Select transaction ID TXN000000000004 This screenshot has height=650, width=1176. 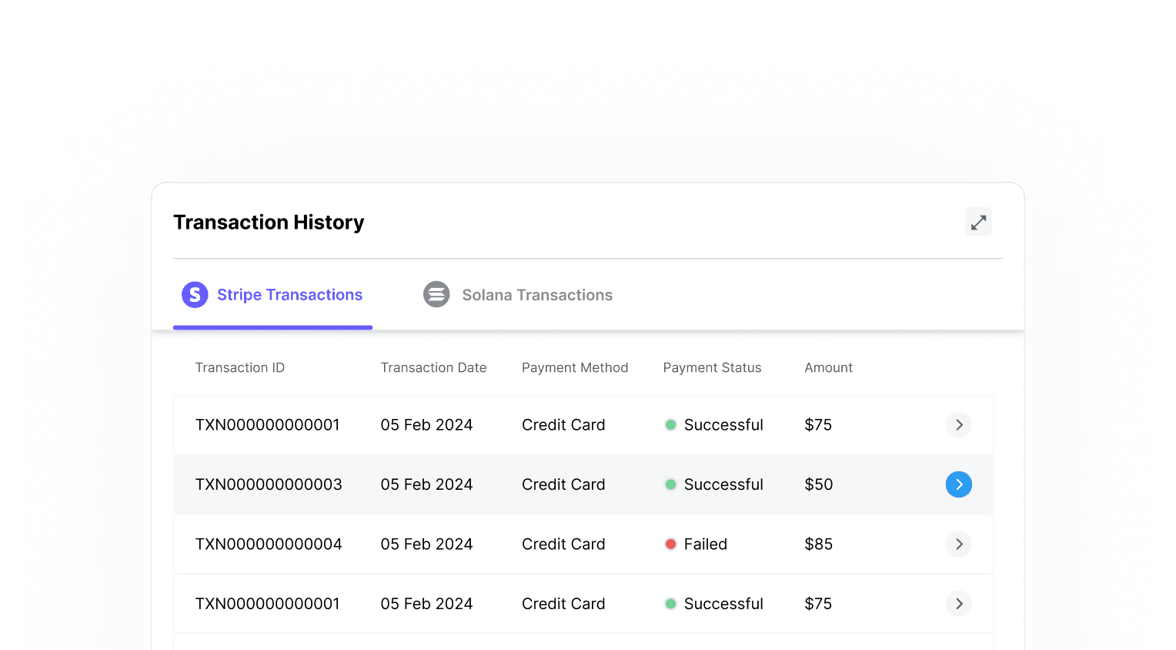point(269,544)
